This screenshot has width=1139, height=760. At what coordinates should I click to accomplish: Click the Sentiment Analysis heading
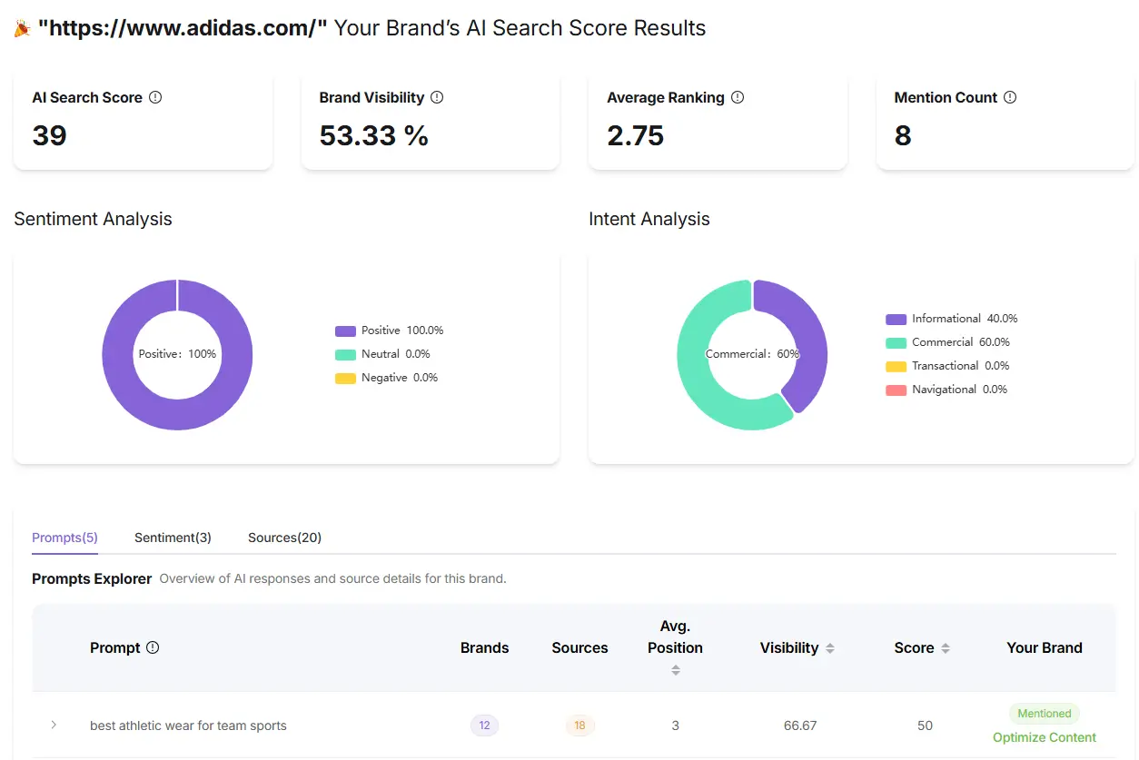[93, 219]
